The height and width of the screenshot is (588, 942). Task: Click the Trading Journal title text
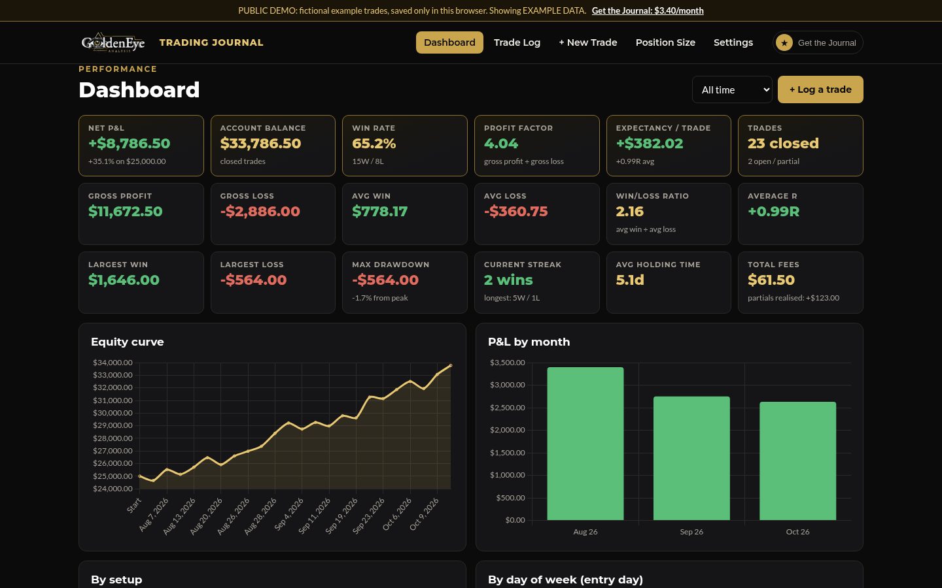click(211, 42)
